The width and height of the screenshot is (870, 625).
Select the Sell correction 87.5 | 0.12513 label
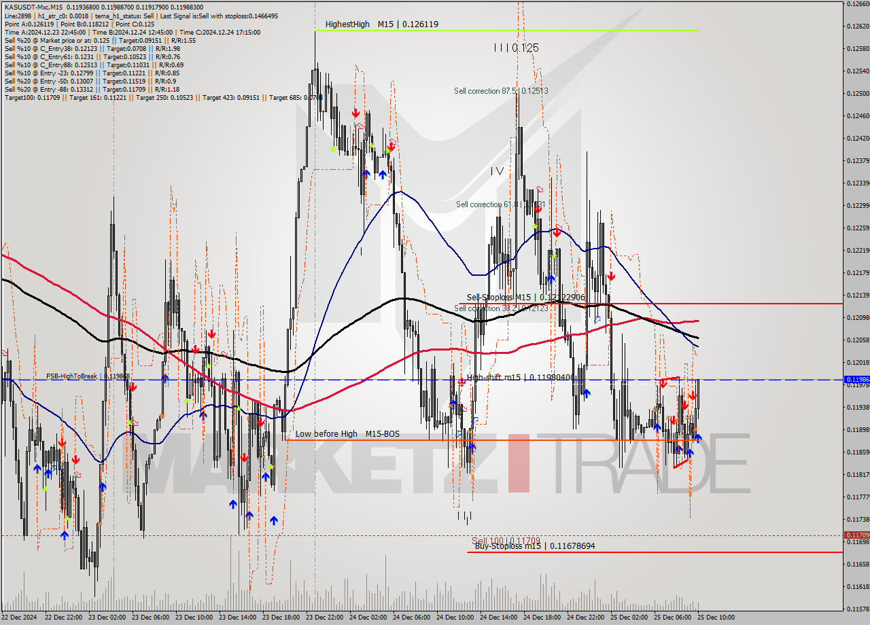tap(502, 90)
